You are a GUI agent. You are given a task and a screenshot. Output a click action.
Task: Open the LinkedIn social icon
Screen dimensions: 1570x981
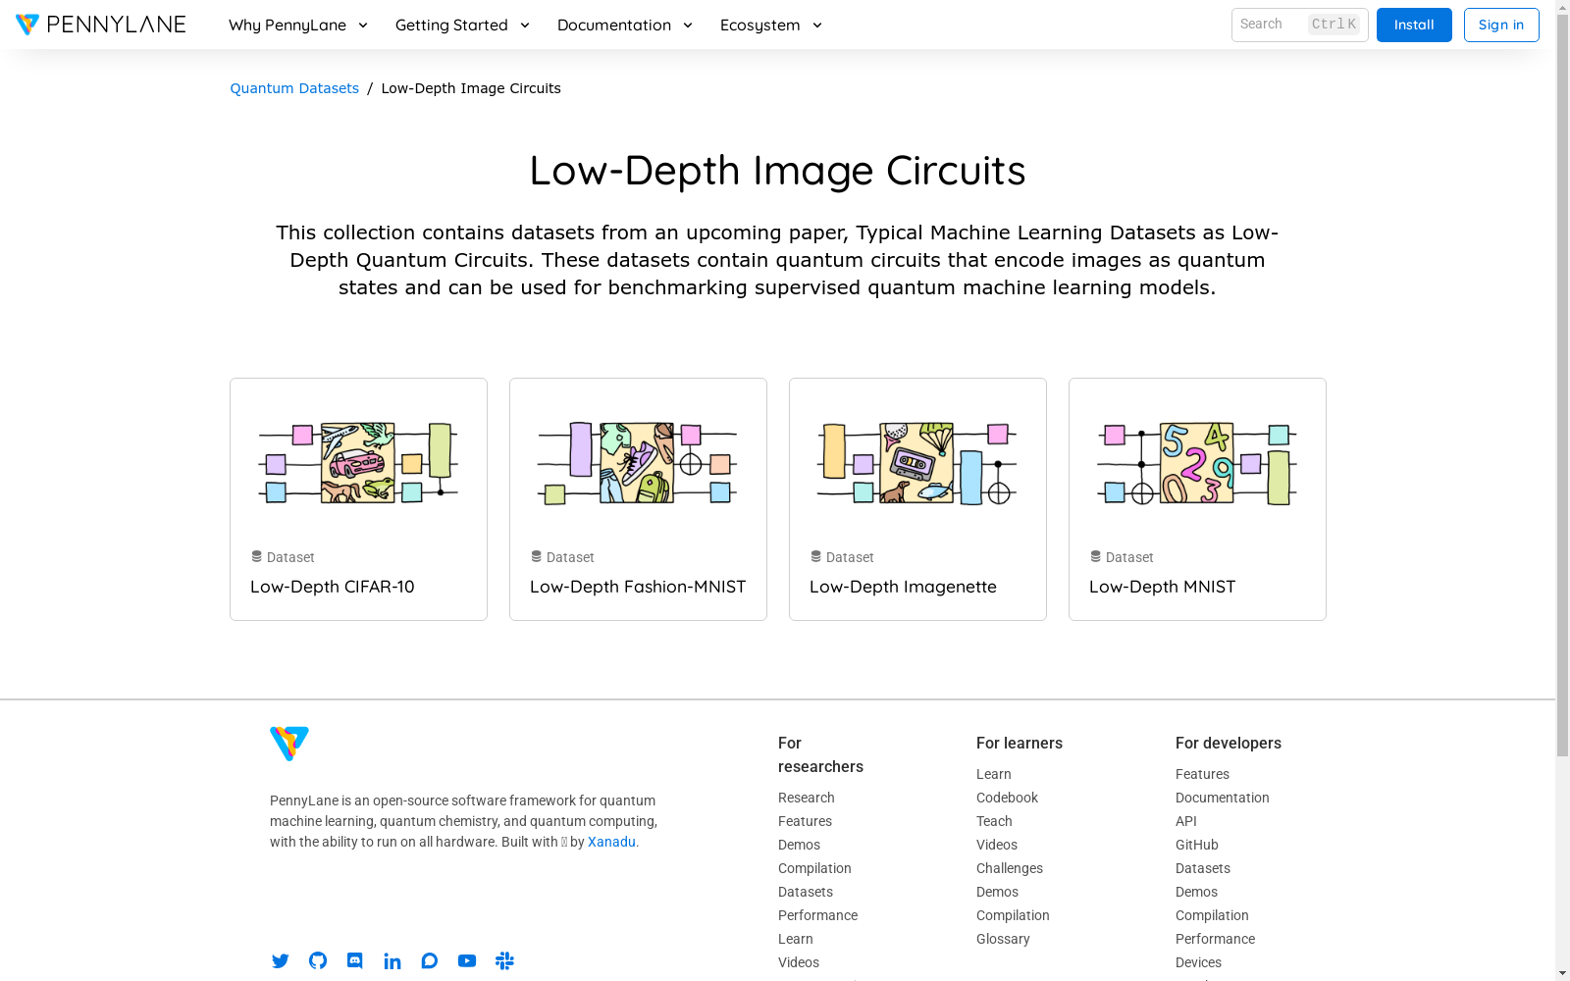coord(392,961)
